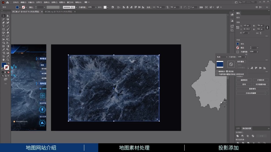Open the arrange documents layout icon

87,2
